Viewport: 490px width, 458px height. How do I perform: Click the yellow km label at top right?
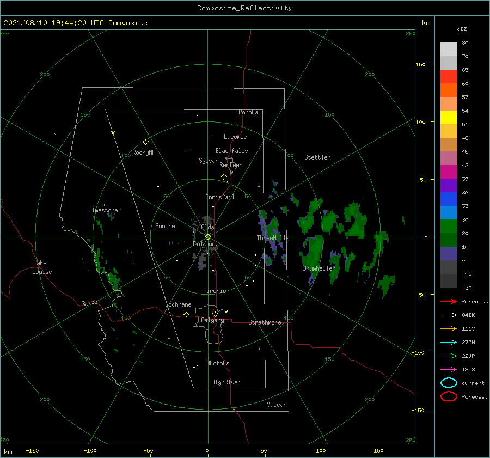(x=426, y=23)
